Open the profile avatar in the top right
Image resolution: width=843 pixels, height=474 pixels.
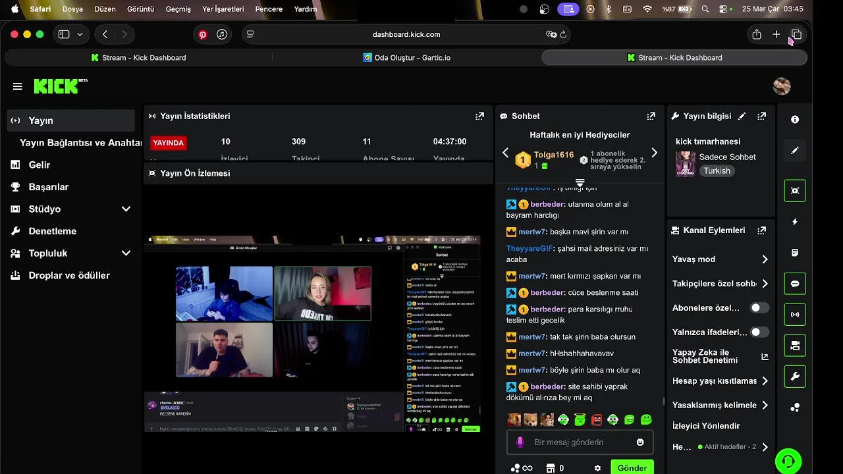click(x=782, y=86)
